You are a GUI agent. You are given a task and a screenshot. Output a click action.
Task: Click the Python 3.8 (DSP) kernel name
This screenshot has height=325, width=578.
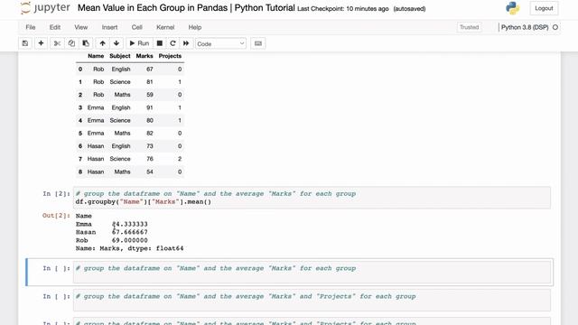coord(525,27)
